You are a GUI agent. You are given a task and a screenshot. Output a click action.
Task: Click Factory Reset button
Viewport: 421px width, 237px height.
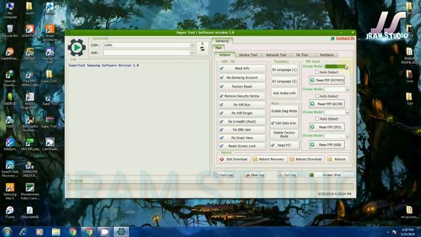(242, 86)
